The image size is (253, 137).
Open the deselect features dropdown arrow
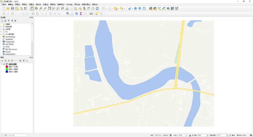click(118, 9)
